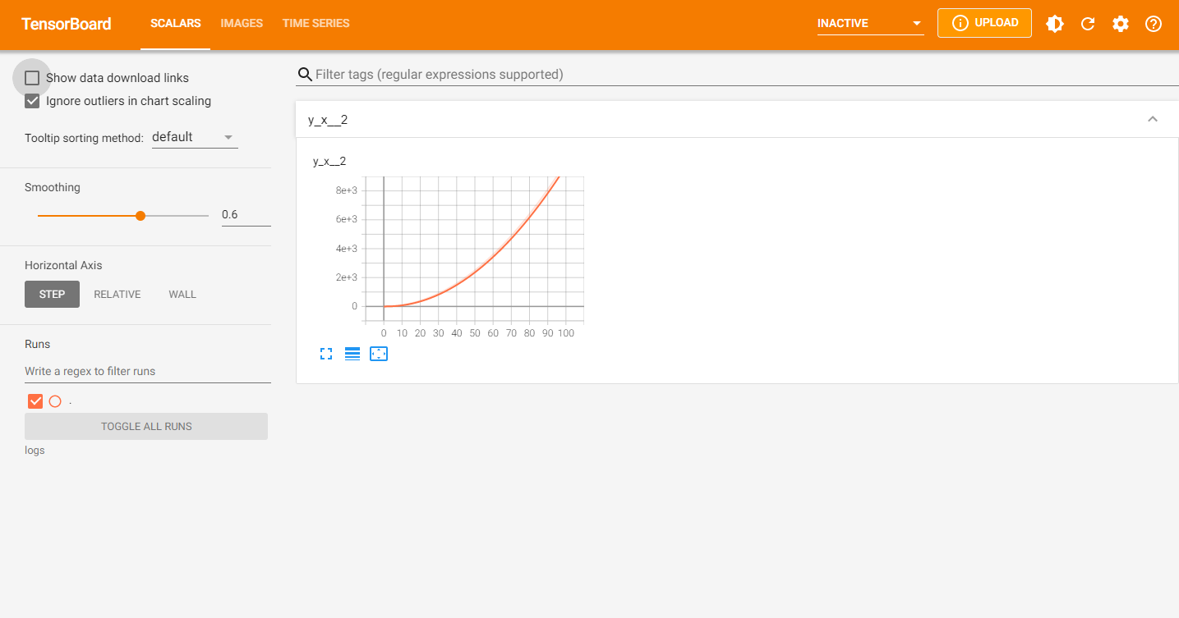
Task: Click the search magnifier icon
Action: point(304,75)
